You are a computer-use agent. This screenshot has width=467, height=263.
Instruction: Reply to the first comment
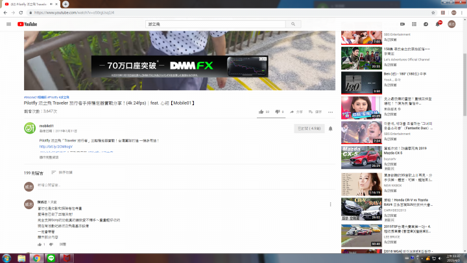(62, 244)
